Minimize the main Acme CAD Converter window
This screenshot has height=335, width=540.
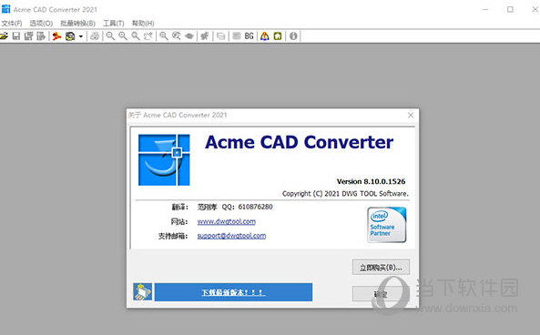pos(485,9)
